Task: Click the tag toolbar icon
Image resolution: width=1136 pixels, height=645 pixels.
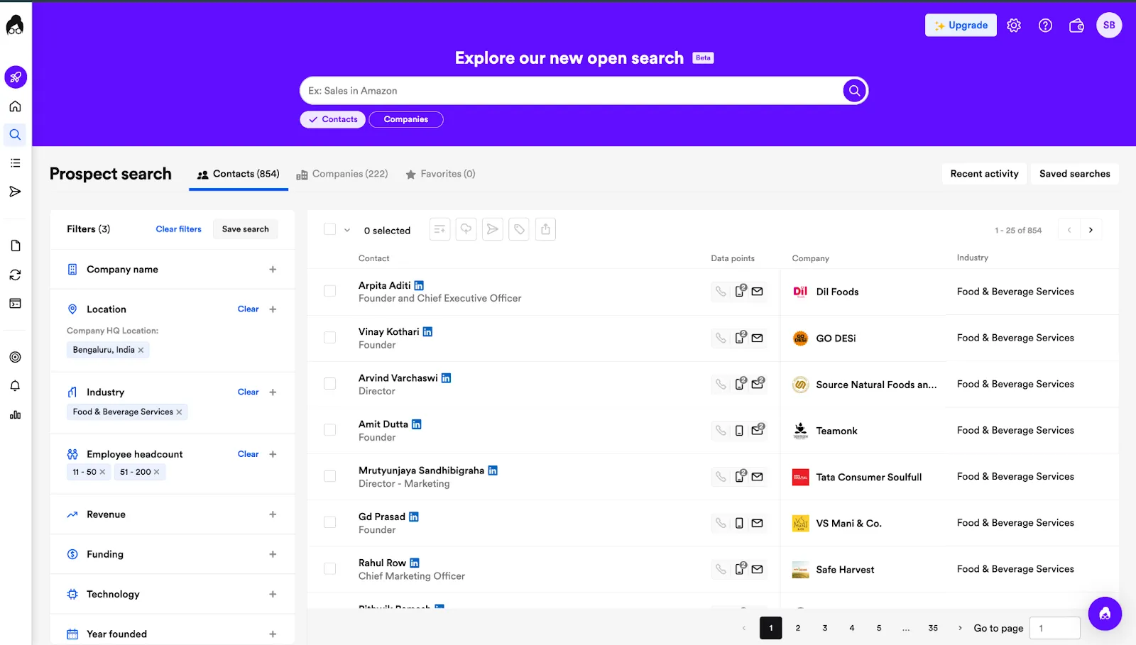Action: (x=519, y=229)
